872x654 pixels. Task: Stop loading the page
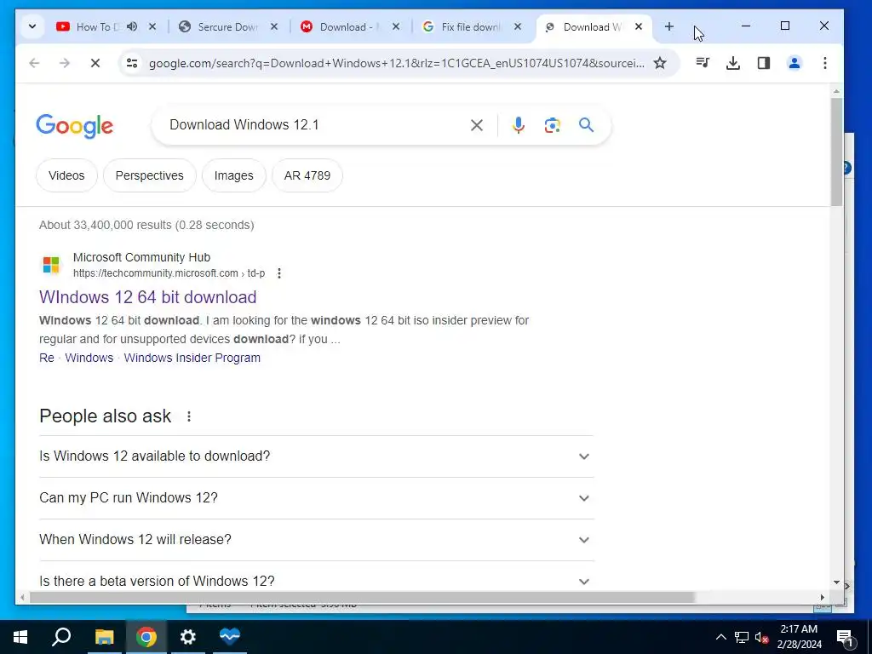(x=95, y=63)
